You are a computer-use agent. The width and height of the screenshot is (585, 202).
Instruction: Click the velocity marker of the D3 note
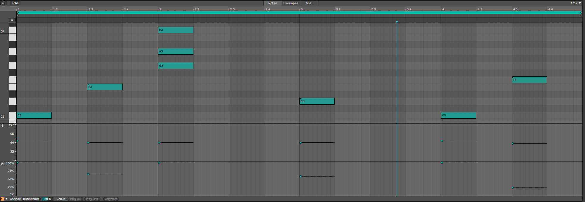tap(301, 143)
